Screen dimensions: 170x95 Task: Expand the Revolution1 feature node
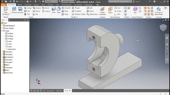click(2, 57)
